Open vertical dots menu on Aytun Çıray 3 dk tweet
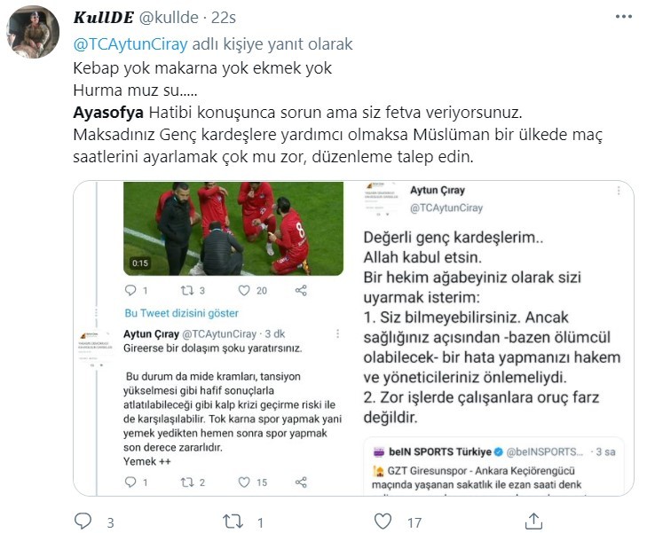This screenshot has width=647, height=533. [337, 333]
